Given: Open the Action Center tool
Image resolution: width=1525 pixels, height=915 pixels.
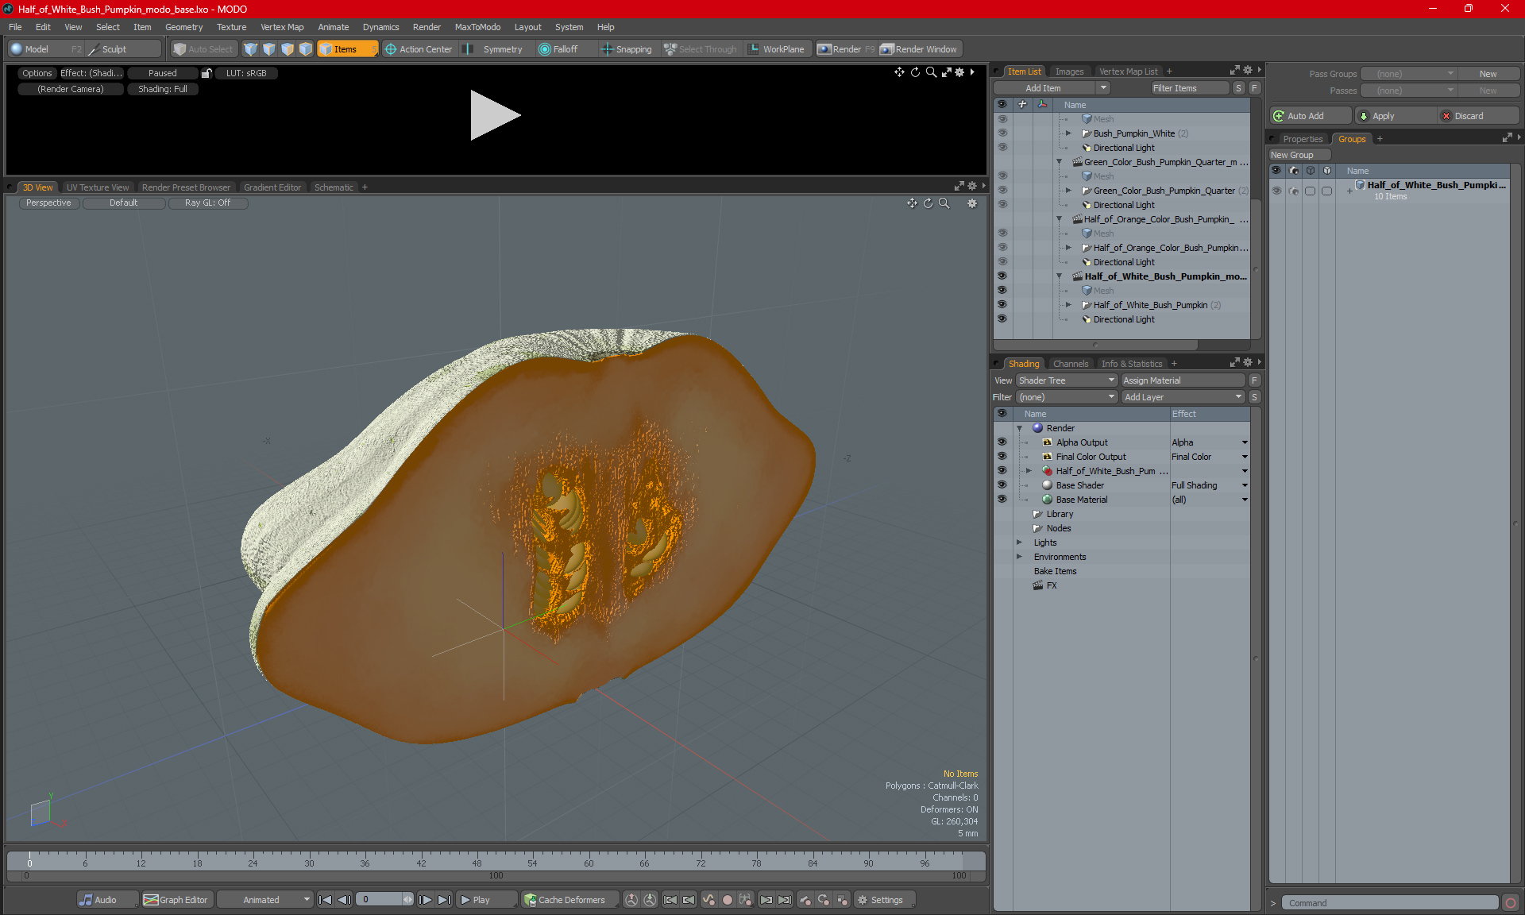Looking at the screenshot, I should 419,49.
